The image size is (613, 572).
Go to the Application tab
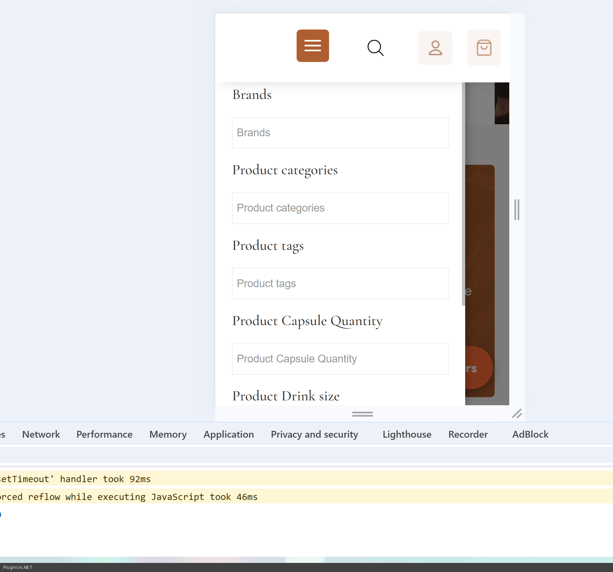click(x=229, y=434)
